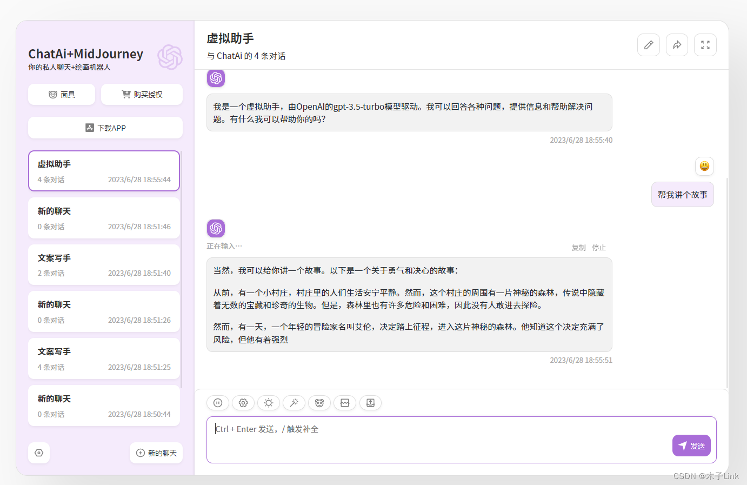
Task: Switch to the 新的聊天 dated 18:51:46
Action: [x=104, y=217]
